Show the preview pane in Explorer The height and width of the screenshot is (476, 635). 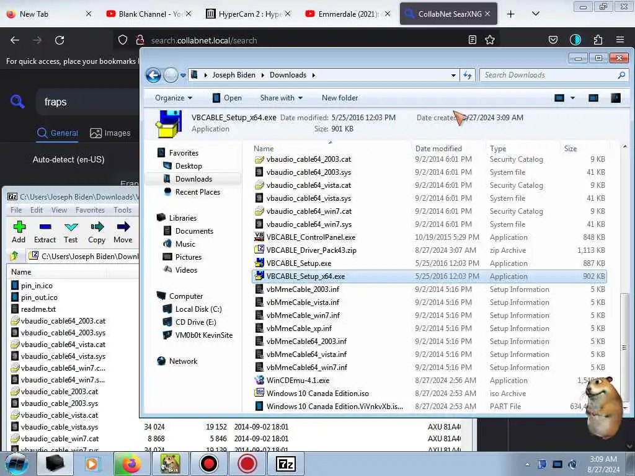(593, 98)
